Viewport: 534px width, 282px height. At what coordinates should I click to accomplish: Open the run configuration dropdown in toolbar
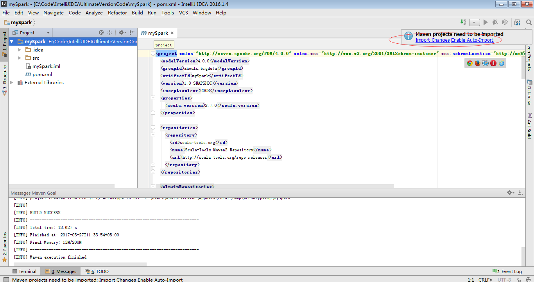tap(475, 23)
